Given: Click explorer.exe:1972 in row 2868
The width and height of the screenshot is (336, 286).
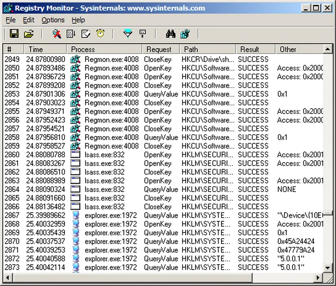Looking at the screenshot, I should coord(111,224).
